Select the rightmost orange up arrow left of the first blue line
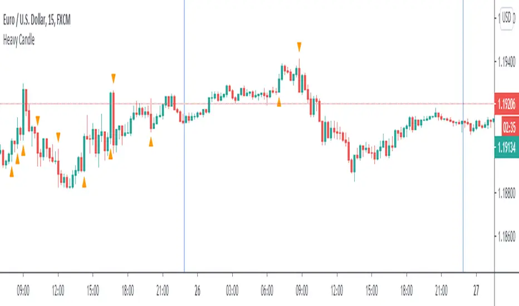This screenshot has height=306, width=519. pyautogui.click(x=151, y=142)
